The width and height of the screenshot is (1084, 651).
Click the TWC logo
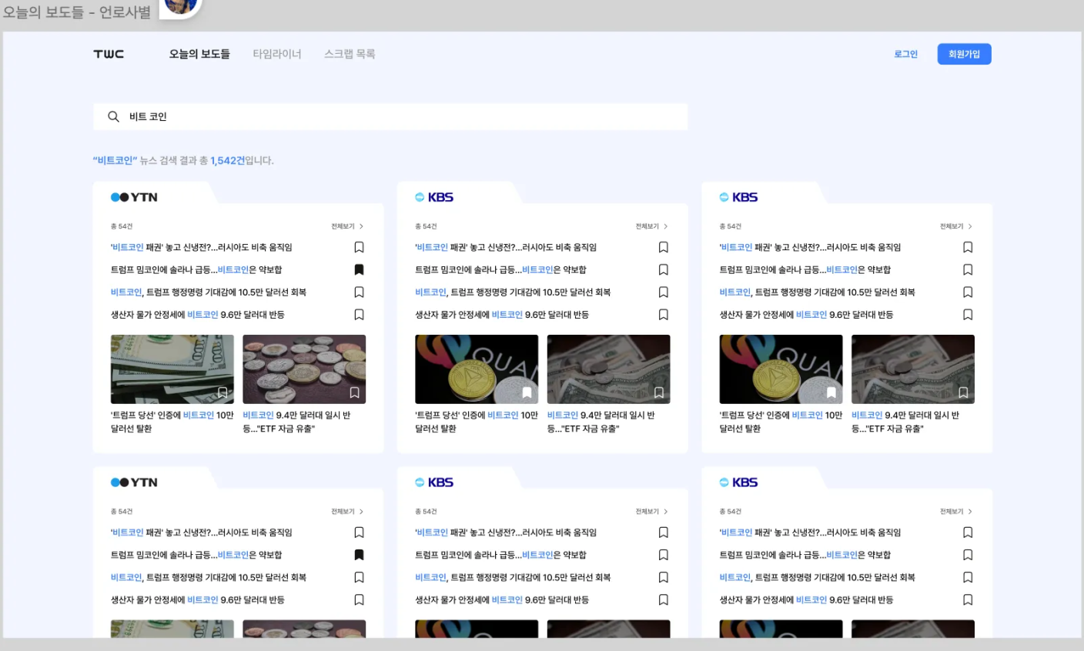109,54
